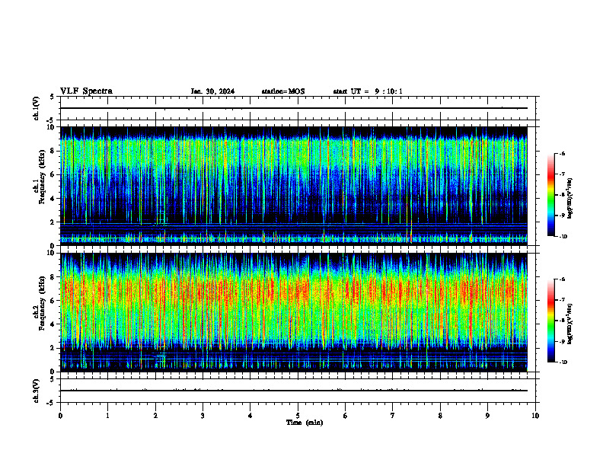This screenshot has width=603, height=466.
Task: Click time axis tick label "2"
Action: tap(155, 416)
